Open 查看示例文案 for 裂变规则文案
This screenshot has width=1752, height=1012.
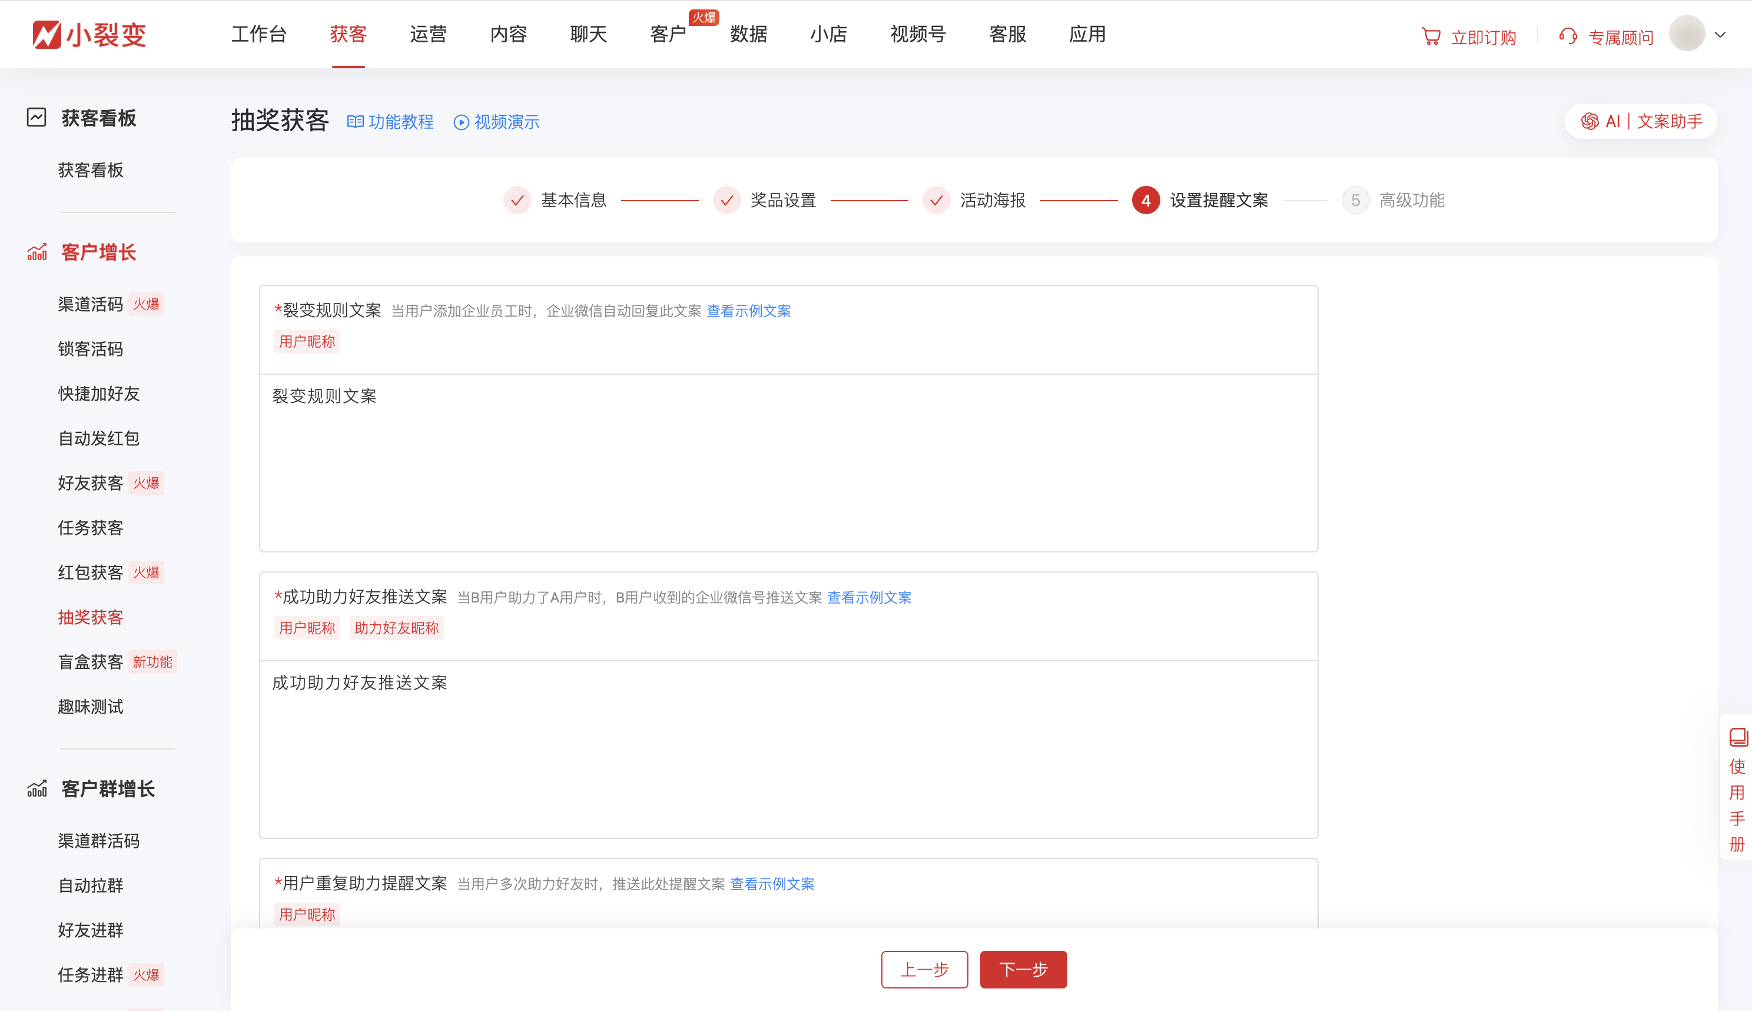click(748, 311)
